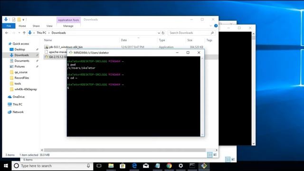304x171 pixels.
Task: Open the Home ribbon tab
Action: [x=22, y=26]
